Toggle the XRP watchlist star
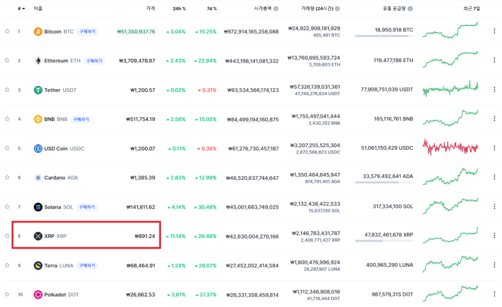The width and height of the screenshot is (502, 307). pyautogui.click(x=7, y=236)
